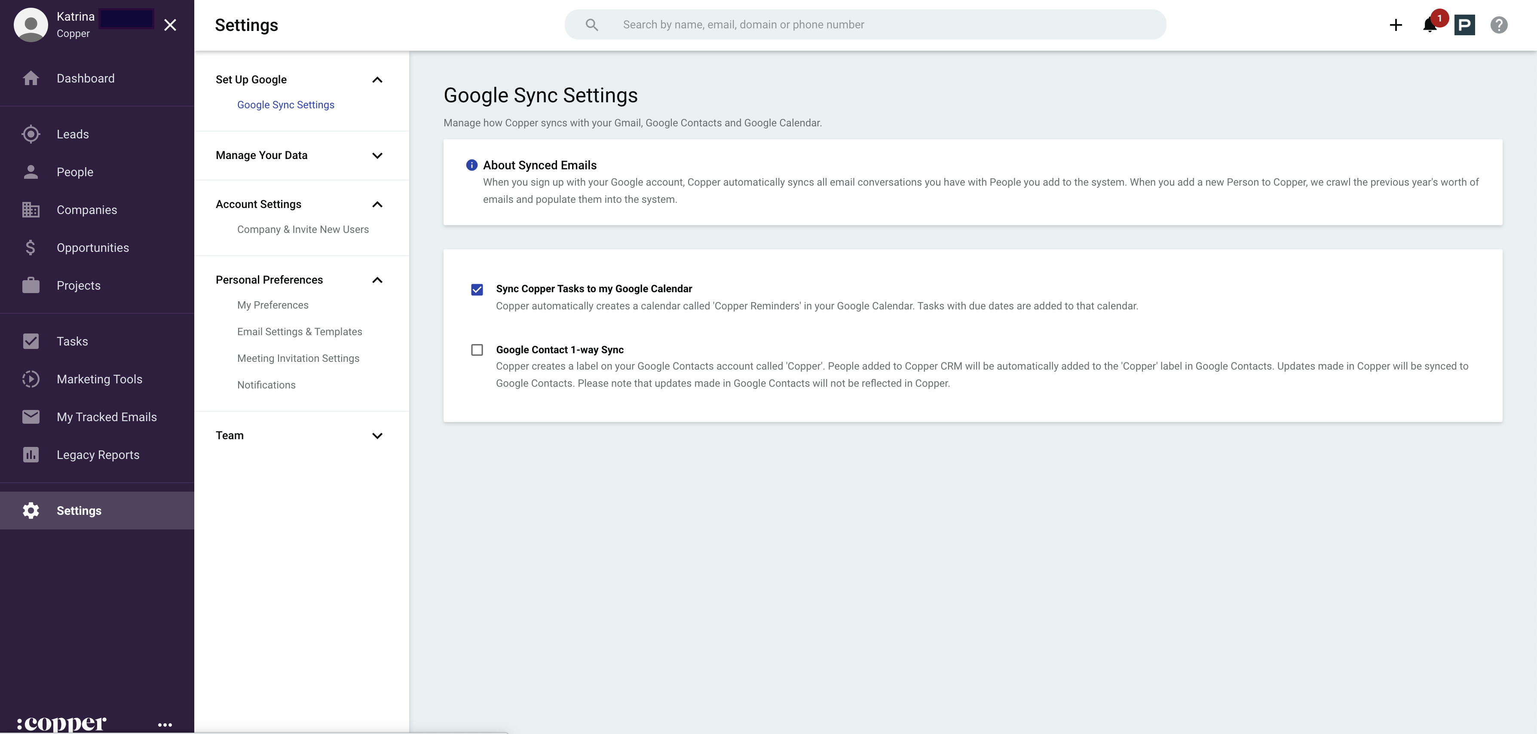Open Email Settings & Templates
The width and height of the screenshot is (1537, 734).
pos(300,332)
